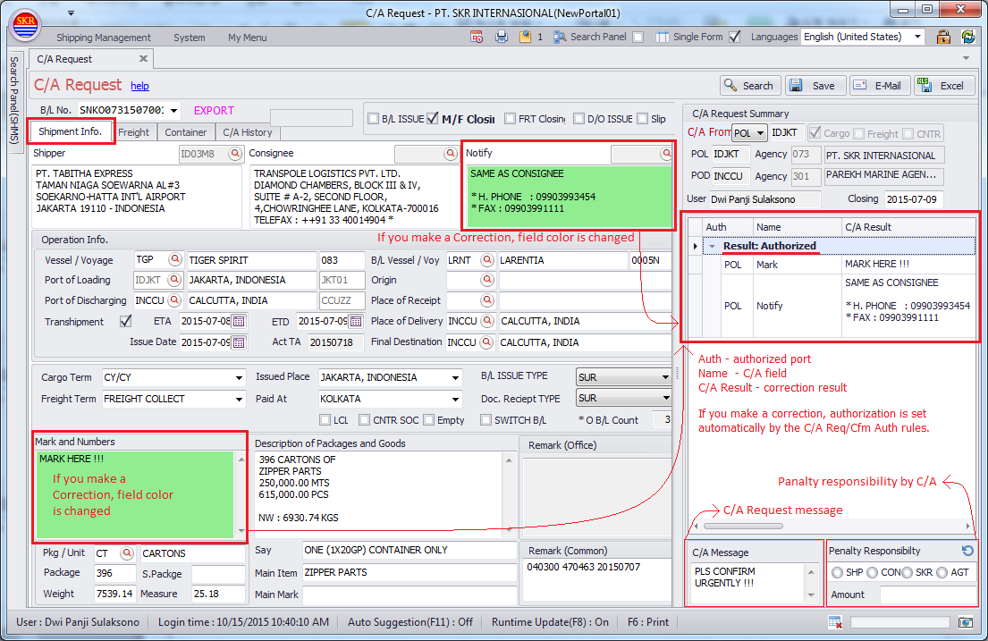Open the System menu
988x641 pixels.
(189, 38)
